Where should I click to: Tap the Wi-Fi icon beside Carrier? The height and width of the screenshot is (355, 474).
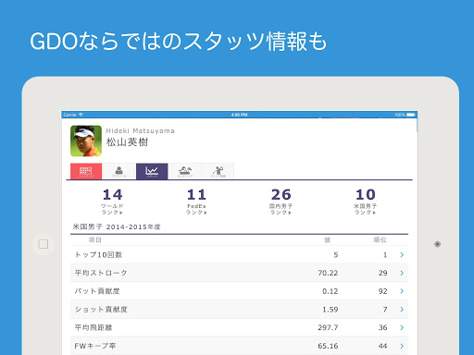pyautogui.click(x=81, y=115)
